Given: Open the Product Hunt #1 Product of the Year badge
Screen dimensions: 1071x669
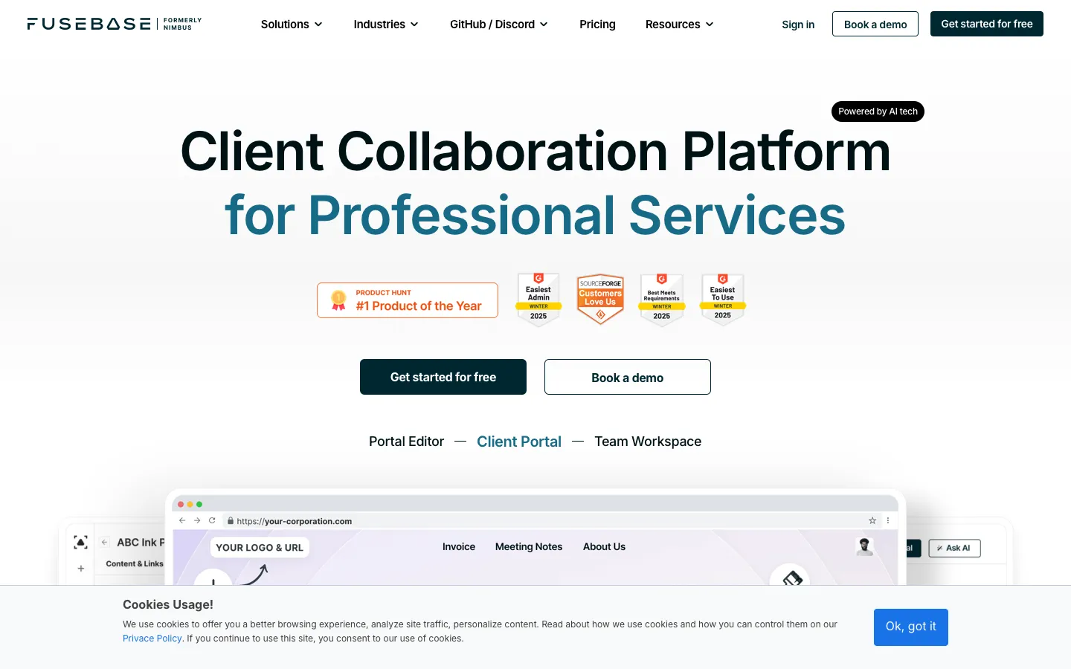Looking at the screenshot, I should click(408, 300).
